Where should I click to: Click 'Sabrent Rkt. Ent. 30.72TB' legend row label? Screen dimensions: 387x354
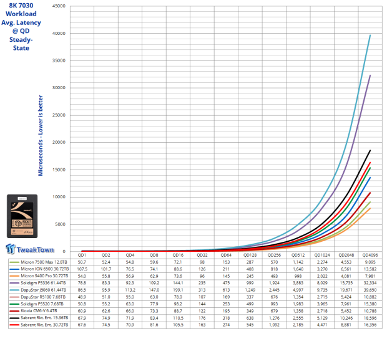coord(44,325)
